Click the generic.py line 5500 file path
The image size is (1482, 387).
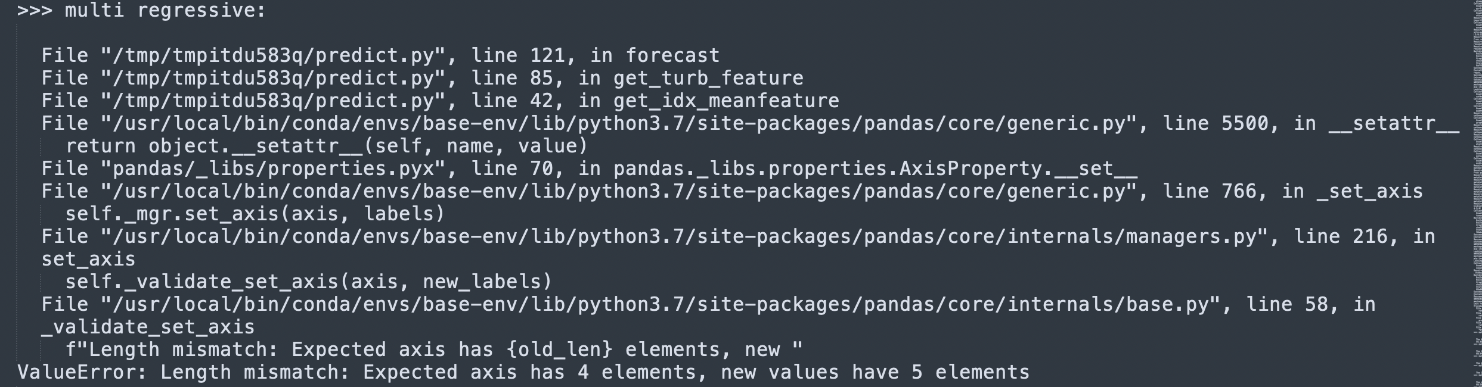(x=619, y=123)
